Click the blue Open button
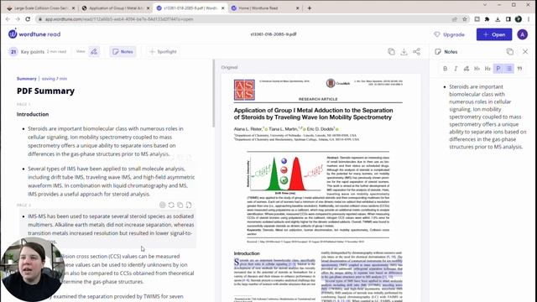 click(494, 34)
